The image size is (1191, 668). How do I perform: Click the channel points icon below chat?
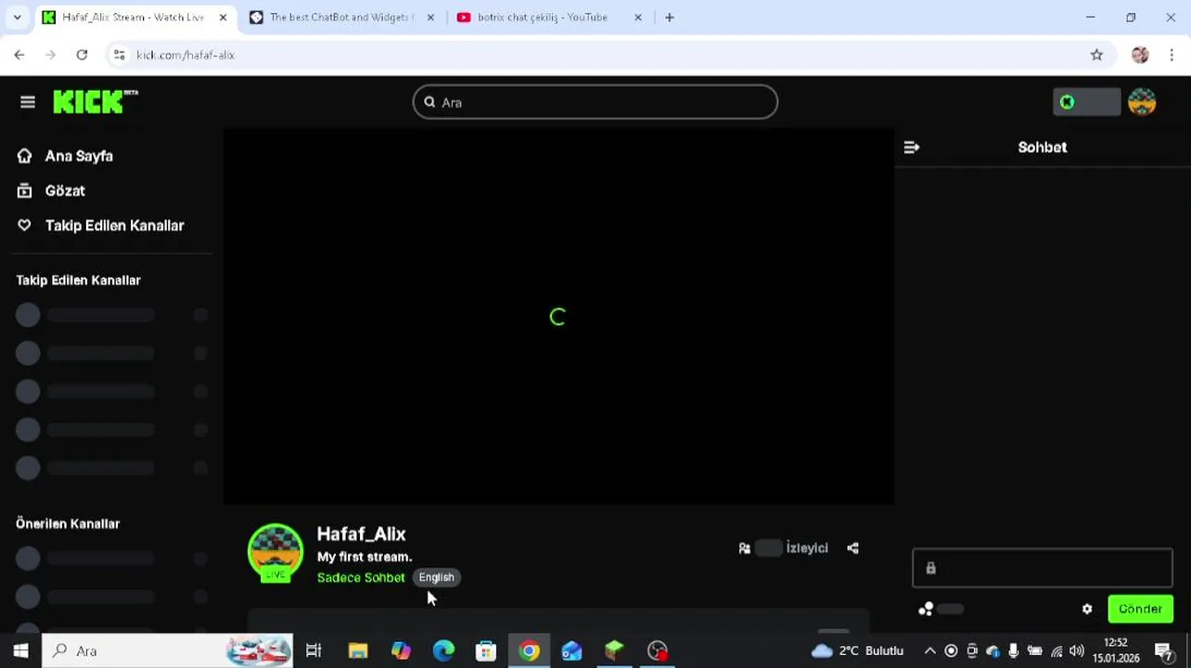click(926, 610)
